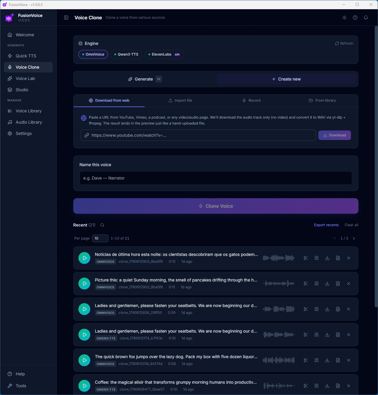Play the OmniVoice Ladies and gentlemen clip
Screen dimensions: 378x395
84,309
